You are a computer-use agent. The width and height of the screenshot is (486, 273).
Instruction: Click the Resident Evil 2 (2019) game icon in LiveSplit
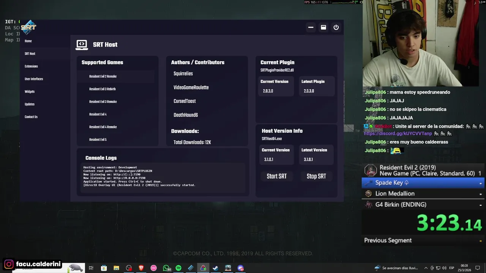click(x=371, y=171)
